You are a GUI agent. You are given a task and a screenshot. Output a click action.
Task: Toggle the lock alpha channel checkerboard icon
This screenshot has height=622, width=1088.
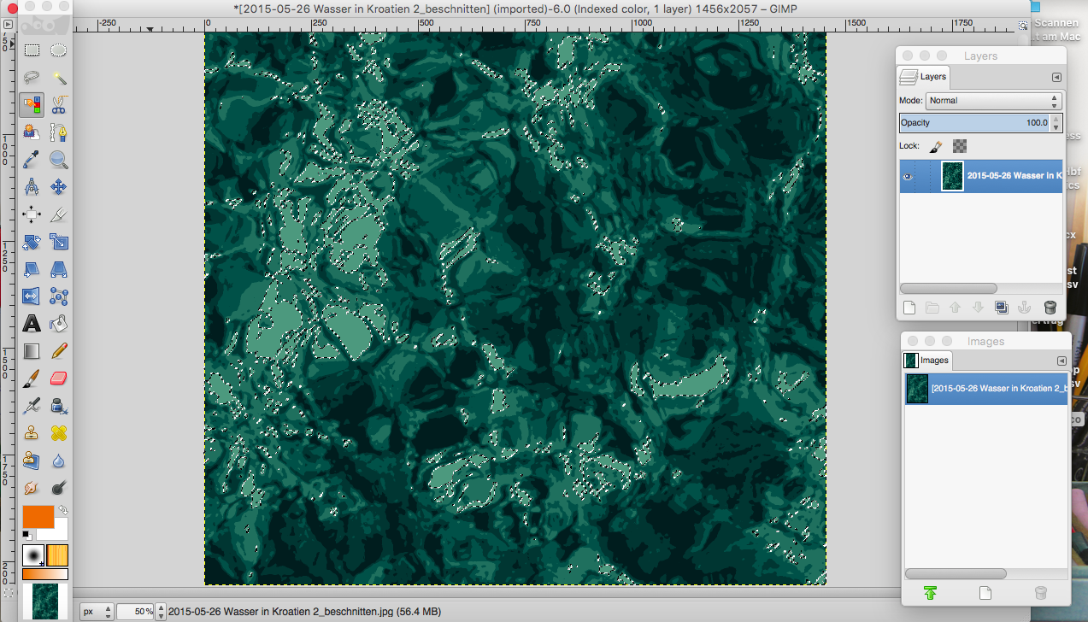[x=959, y=146]
